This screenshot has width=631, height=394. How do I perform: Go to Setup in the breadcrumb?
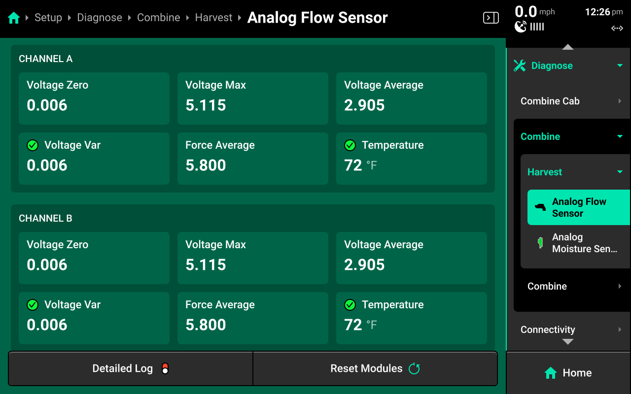(x=48, y=18)
